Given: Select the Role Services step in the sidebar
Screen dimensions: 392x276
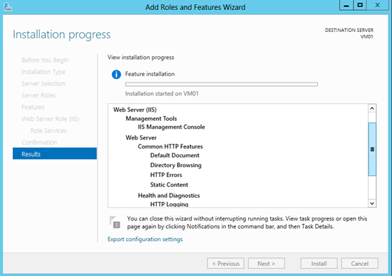Looking at the screenshot, I should pyautogui.click(x=48, y=130).
